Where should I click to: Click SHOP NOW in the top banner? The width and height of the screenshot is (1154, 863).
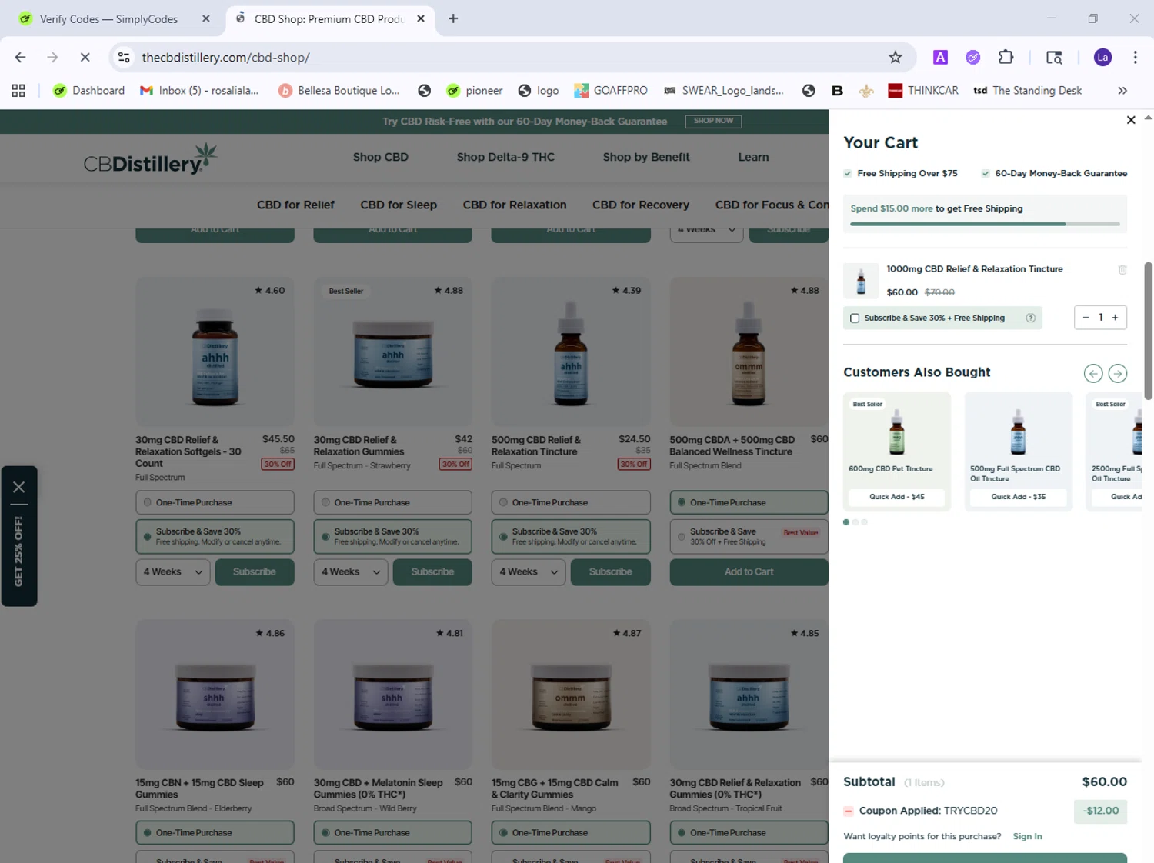pyautogui.click(x=714, y=122)
